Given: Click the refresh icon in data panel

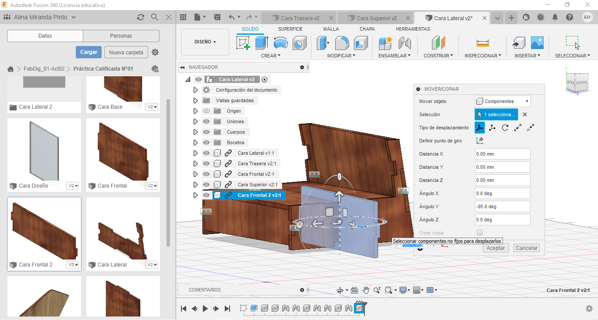Looking at the screenshot, I should (141, 17).
